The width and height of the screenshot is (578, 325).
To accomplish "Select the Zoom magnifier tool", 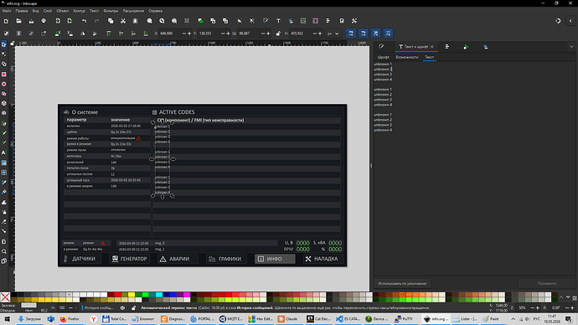I will click(x=3, y=251).
